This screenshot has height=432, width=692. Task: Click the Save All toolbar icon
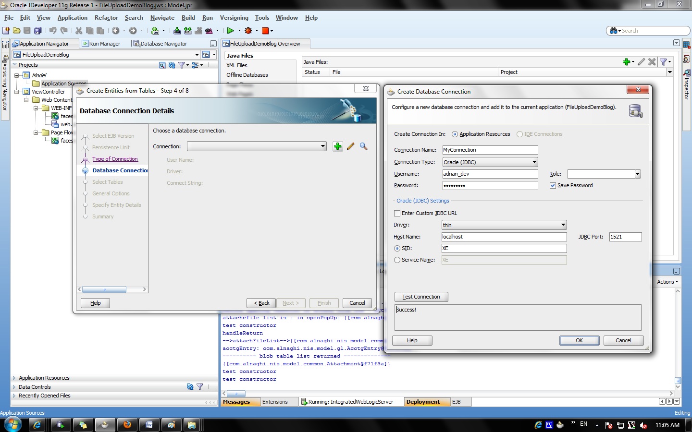38,30
